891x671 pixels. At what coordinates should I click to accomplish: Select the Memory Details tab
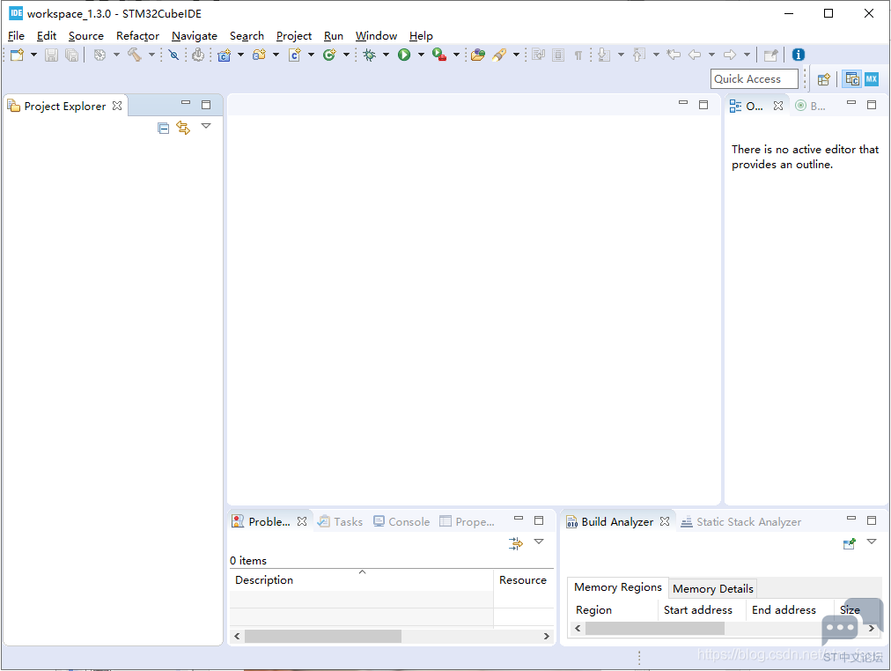click(712, 588)
